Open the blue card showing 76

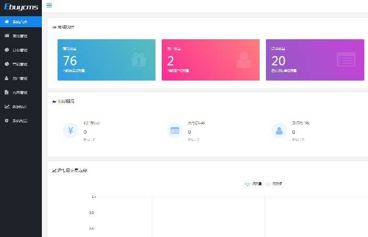(x=106, y=60)
